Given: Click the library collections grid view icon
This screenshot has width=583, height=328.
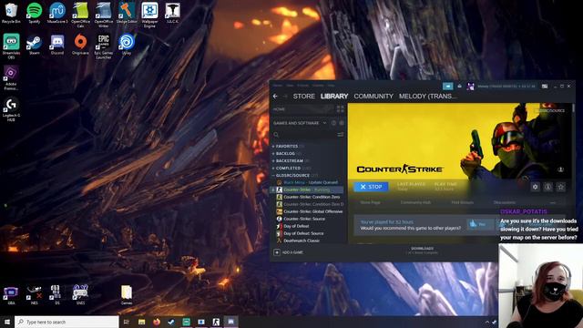Looking at the screenshot, I should [x=340, y=109].
